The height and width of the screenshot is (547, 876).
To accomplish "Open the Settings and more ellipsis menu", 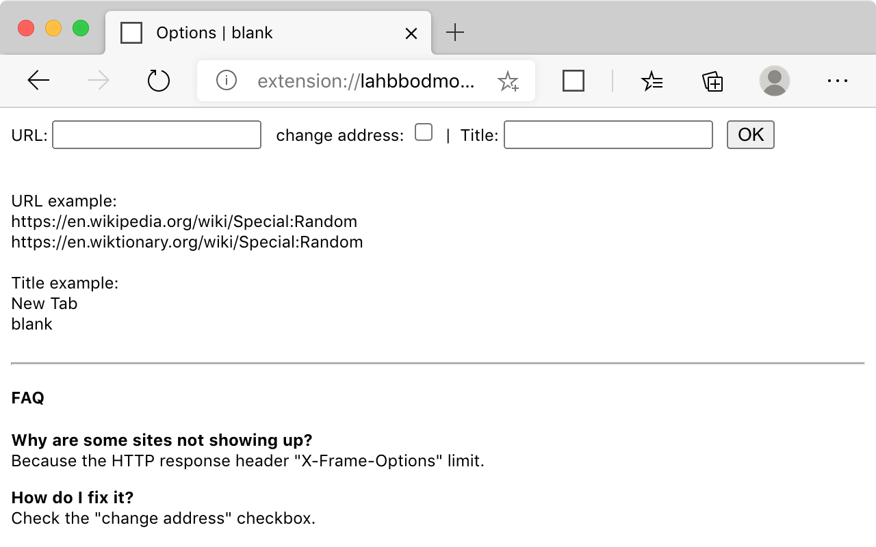I will (837, 81).
